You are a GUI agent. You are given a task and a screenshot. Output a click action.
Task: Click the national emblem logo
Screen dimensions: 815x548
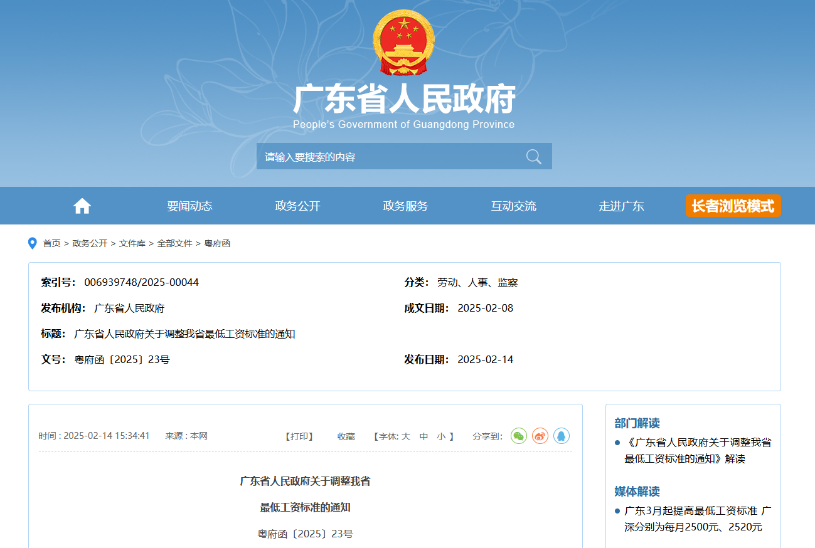pos(403,43)
